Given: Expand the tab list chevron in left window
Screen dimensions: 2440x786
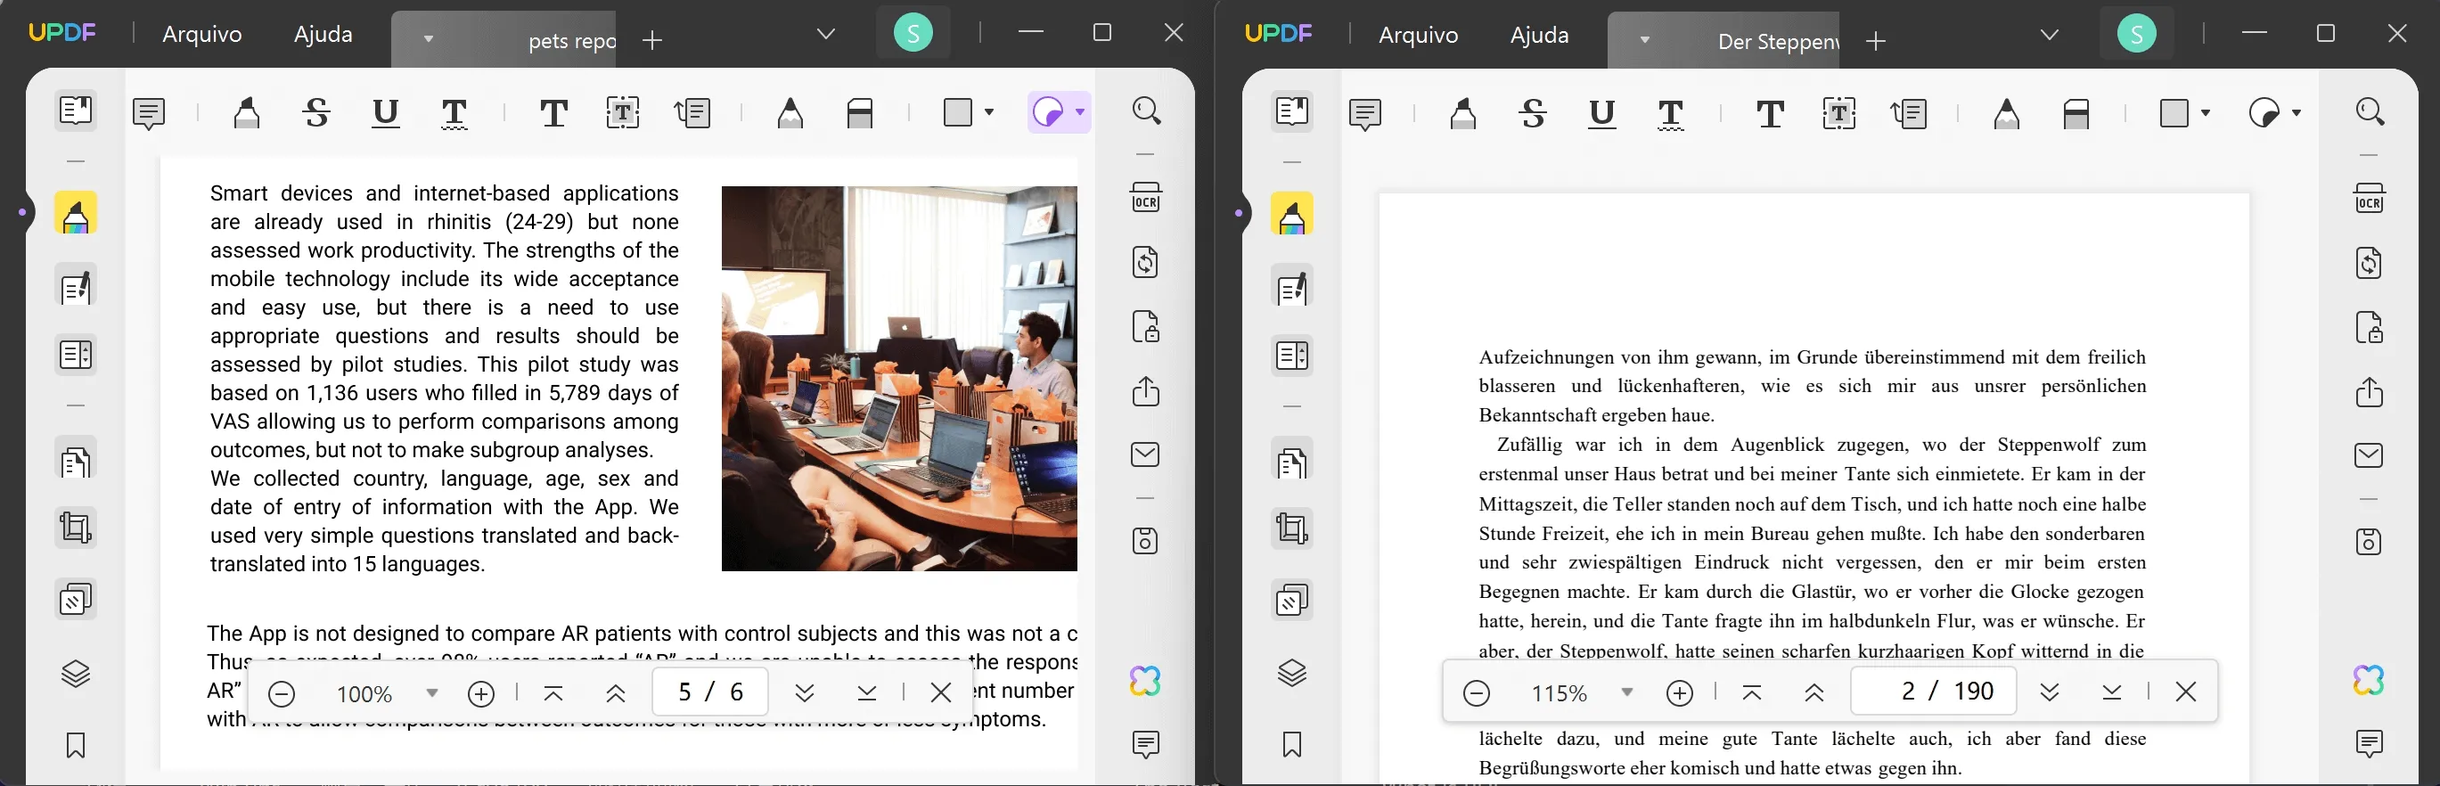Looking at the screenshot, I should pyautogui.click(x=826, y=34).
